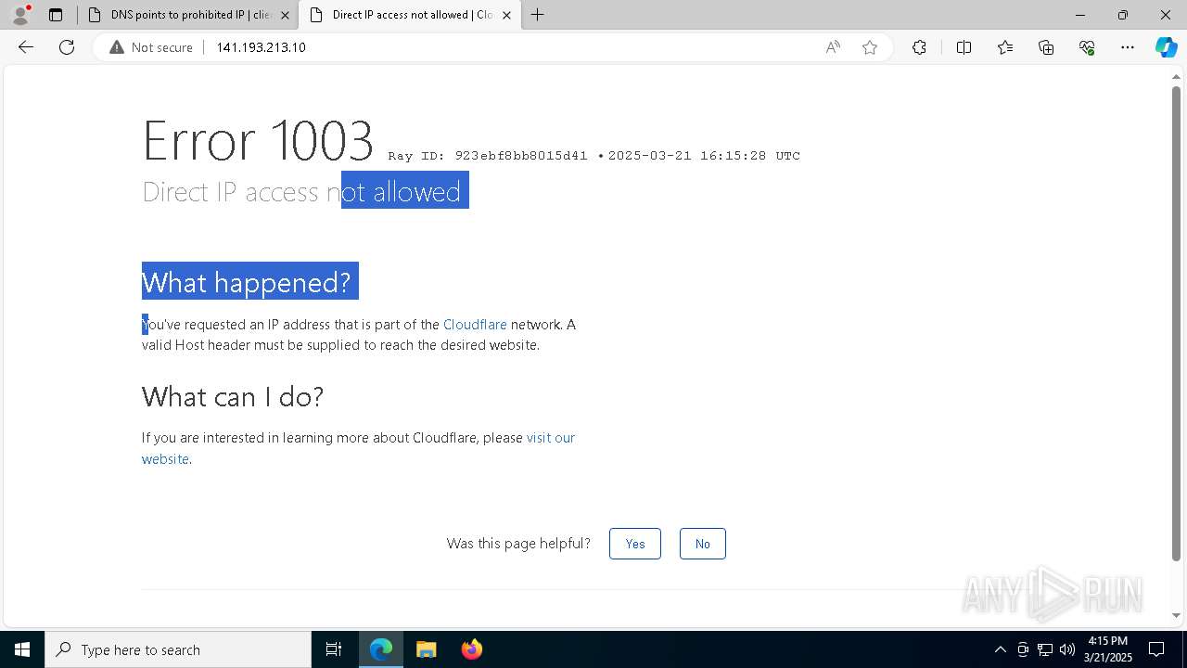Go back to the previous page
Image resolution: width=1187 pixels, height=668 pixels.
tap(26, 47)
